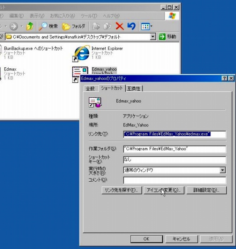The height and width of the screenshot is (249, 236).
Task: Open the お気に入り(A) menu
Action: 62,16
